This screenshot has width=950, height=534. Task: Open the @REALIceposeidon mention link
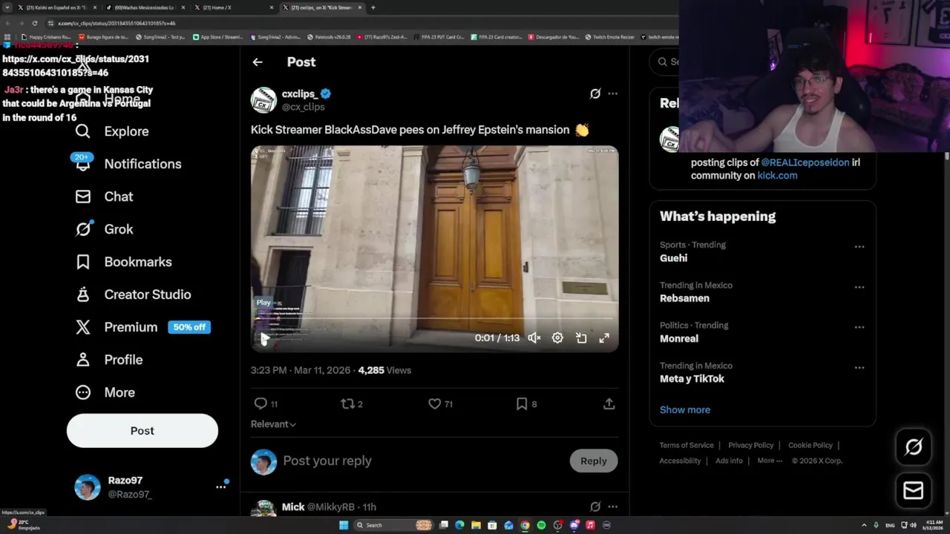[x=805, y=162]
